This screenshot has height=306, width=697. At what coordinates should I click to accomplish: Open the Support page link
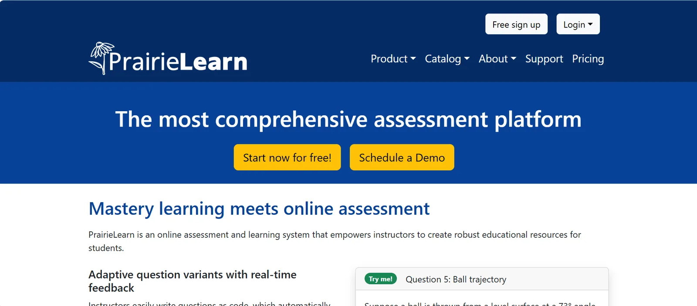click(x=544, y=59)
